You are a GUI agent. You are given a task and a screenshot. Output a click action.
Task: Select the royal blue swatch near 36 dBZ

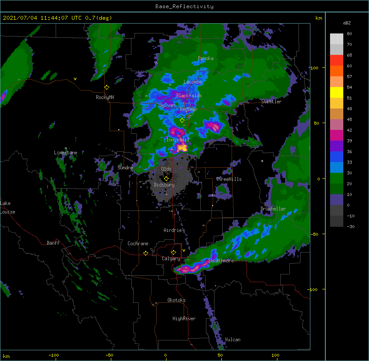click(x=336, y=156)
